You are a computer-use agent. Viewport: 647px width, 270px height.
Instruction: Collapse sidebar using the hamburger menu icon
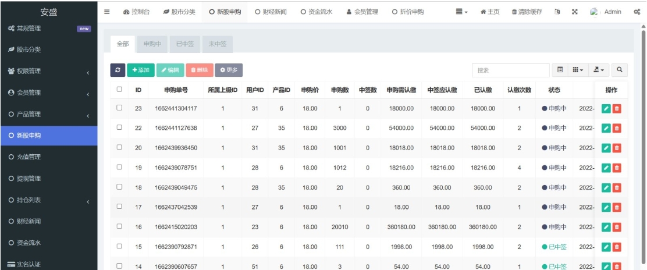[107, 12]
